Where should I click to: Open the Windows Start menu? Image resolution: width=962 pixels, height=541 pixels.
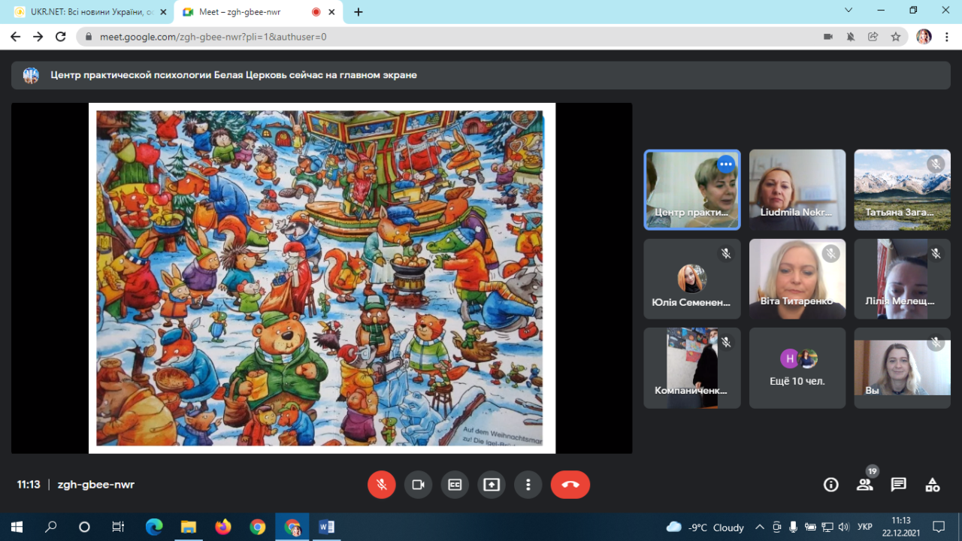click(x=17, y=527)
